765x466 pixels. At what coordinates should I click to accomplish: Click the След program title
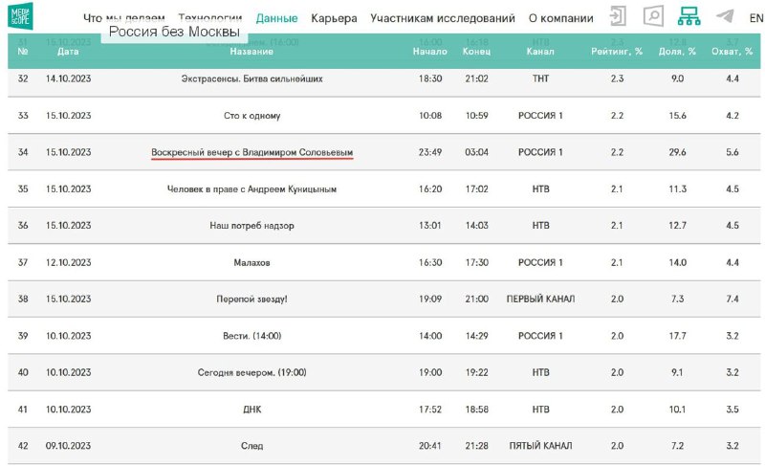point(251,446)
